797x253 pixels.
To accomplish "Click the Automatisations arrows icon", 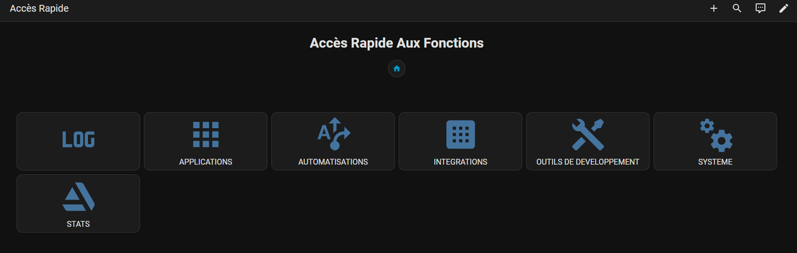I will [x=334, y=134].
